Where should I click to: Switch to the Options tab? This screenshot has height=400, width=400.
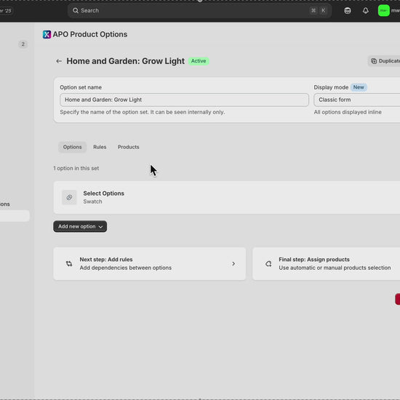(x=72, y=147)
